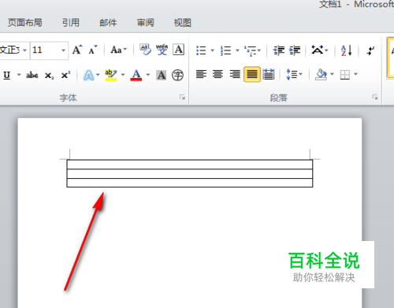Open borders dropdown arrow
This screenshot has height=308, width=394.
tap(356, 74)
